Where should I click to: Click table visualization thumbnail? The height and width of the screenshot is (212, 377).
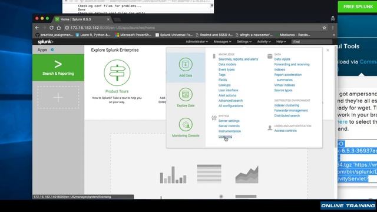click(x=209, y=174)
